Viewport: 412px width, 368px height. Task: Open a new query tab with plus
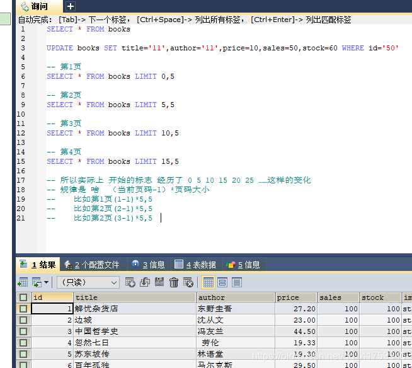coord(70,6)
